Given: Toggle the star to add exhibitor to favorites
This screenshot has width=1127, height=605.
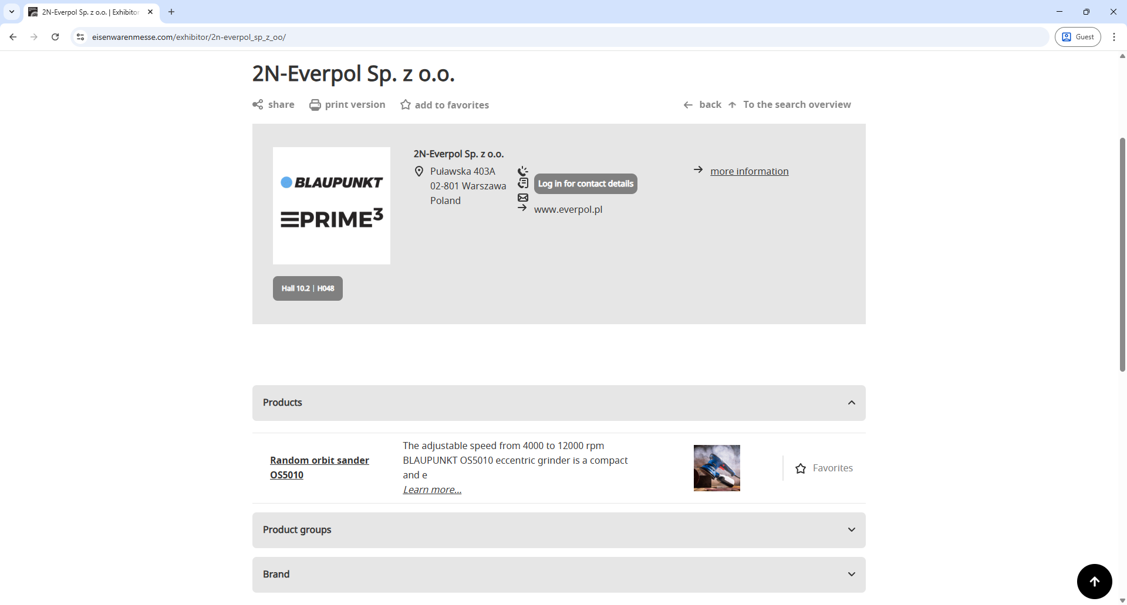Looking at the screenshot, I should (406, 104).
